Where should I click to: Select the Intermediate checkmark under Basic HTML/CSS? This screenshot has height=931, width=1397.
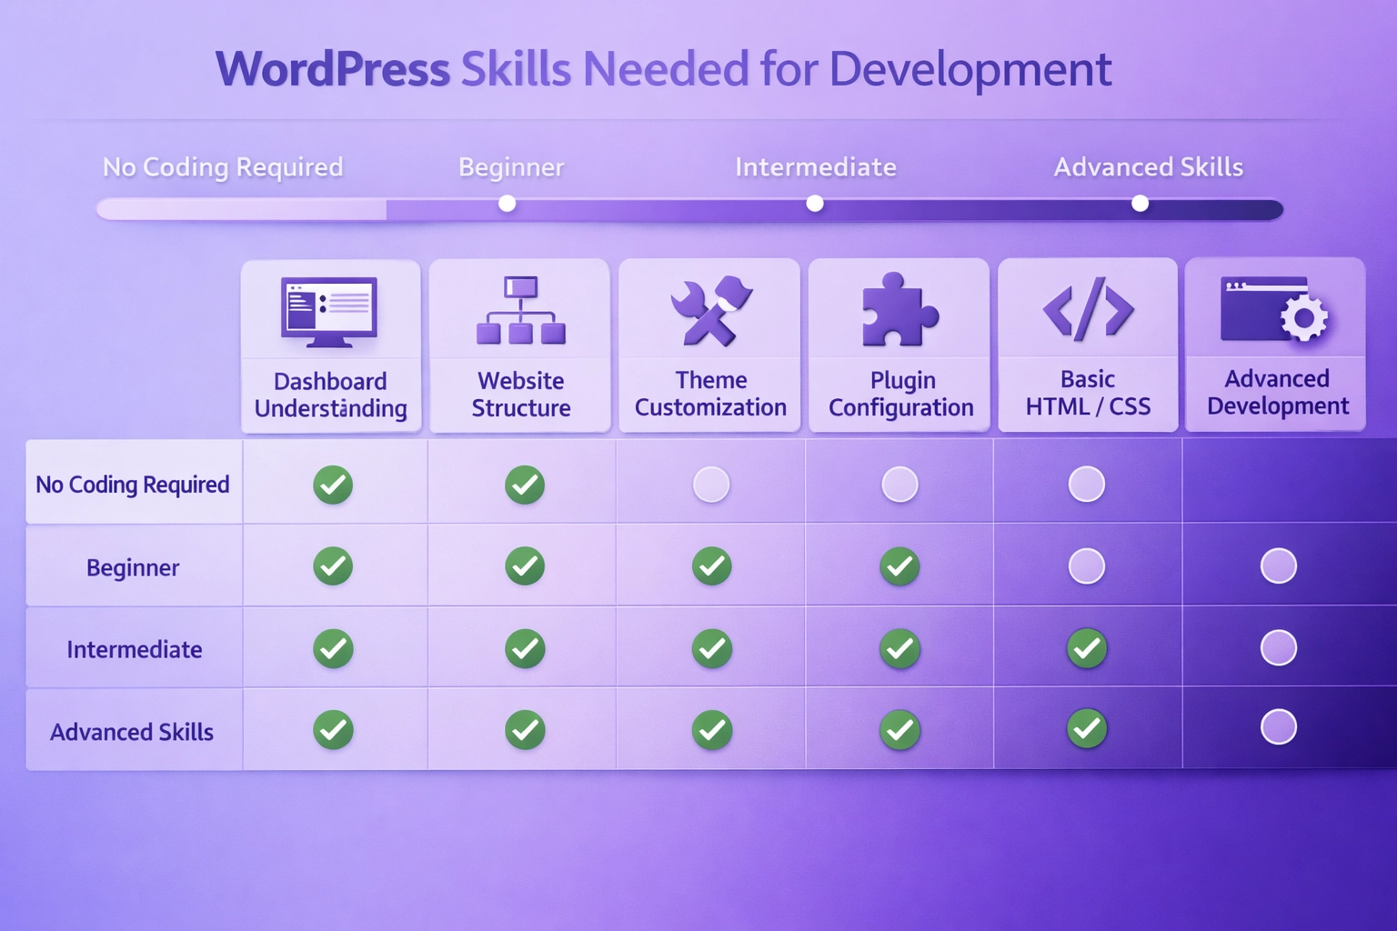(1088, 647)
